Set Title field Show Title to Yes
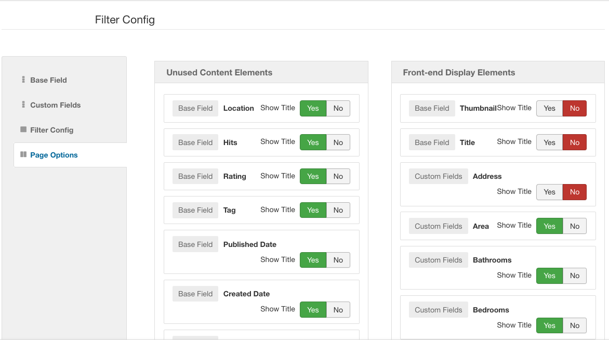 pyautogui.click(x=549, y=142)
